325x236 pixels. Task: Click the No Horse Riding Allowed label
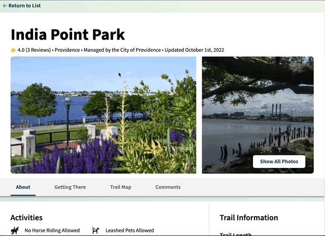coord(52,230)
